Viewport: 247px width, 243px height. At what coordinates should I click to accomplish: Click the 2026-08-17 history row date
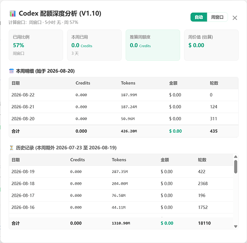[x=23, y=195]
